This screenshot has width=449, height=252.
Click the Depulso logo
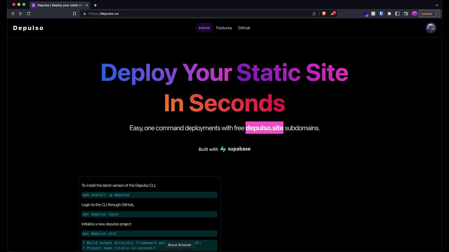[x=28, y=28]
